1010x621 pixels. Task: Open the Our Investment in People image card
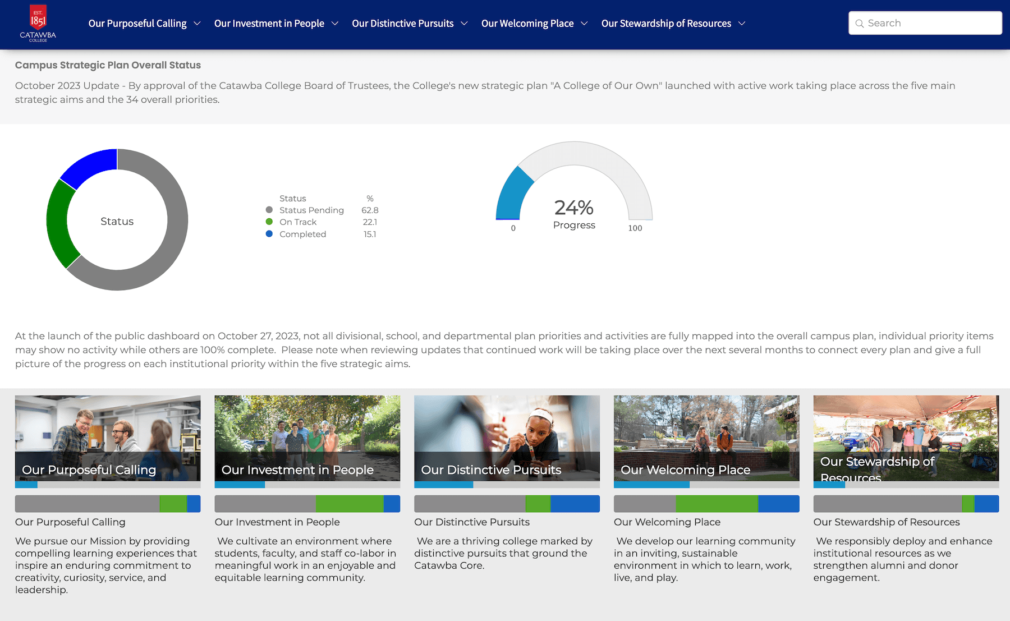click(307, 438)
